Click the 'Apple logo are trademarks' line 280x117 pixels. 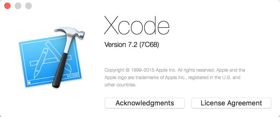coord(172,78)
